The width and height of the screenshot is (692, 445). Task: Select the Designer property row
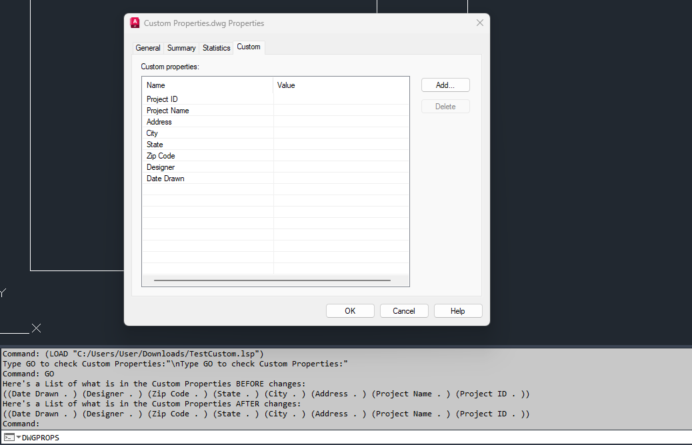point(160,167)
